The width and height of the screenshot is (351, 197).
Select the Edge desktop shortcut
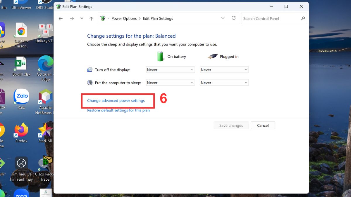click(x=45, y=69)
